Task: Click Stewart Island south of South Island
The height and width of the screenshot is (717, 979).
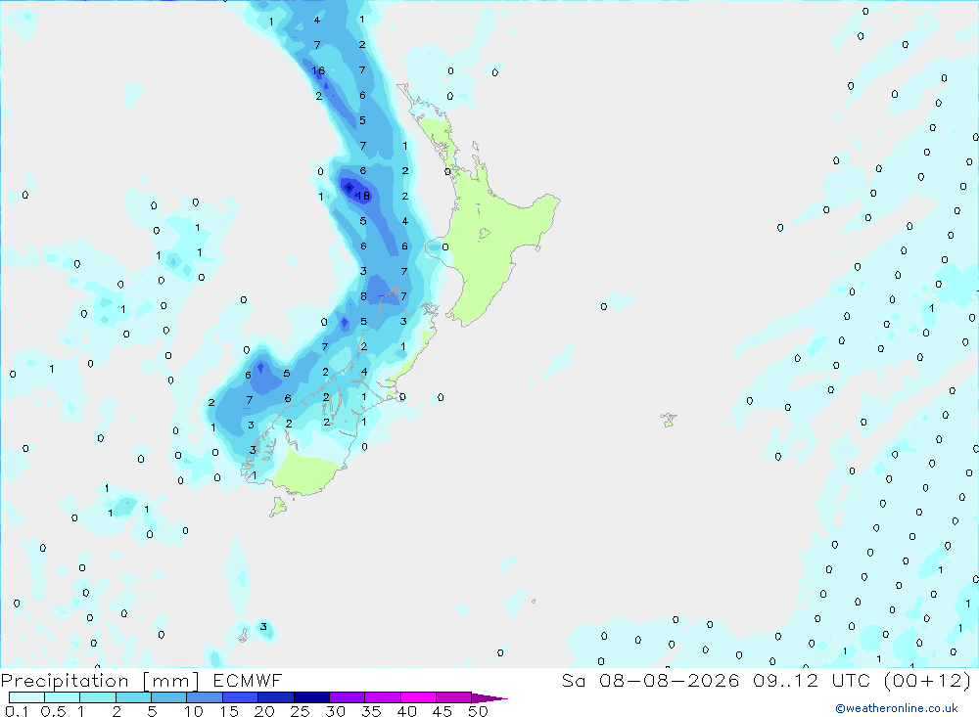Action: pyautogui.click(x=278, y=507)
